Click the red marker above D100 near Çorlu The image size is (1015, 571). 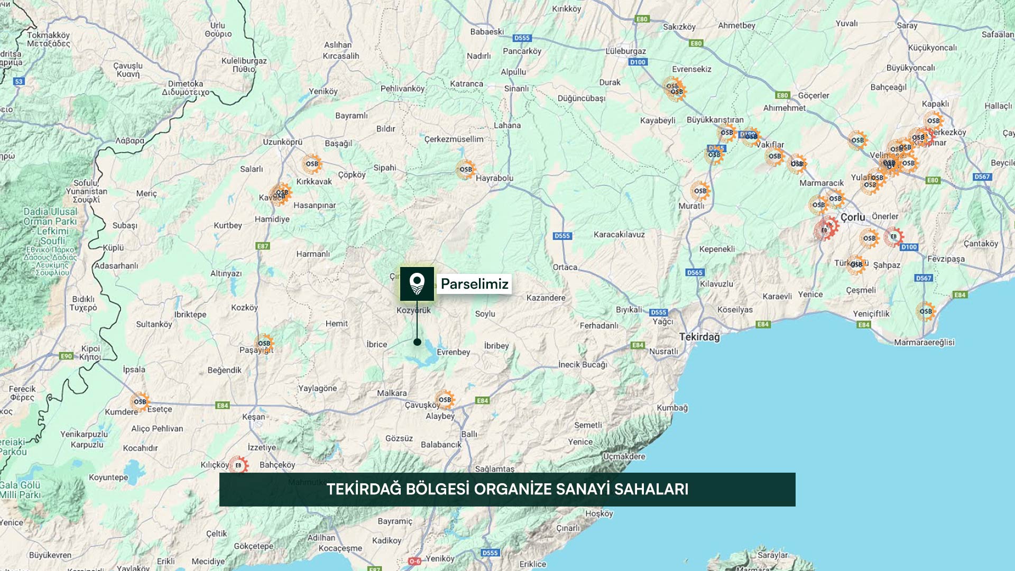(893, 237)
